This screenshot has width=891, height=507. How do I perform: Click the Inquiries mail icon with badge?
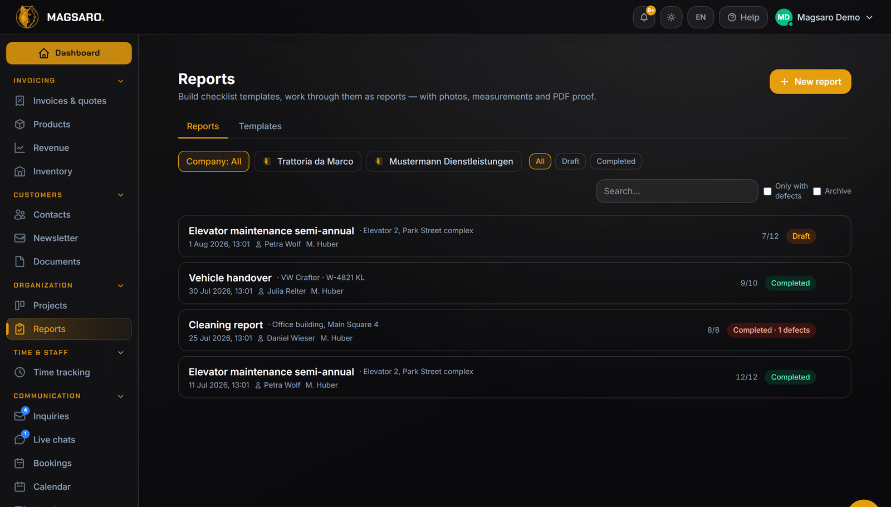[x=20, y=416]
